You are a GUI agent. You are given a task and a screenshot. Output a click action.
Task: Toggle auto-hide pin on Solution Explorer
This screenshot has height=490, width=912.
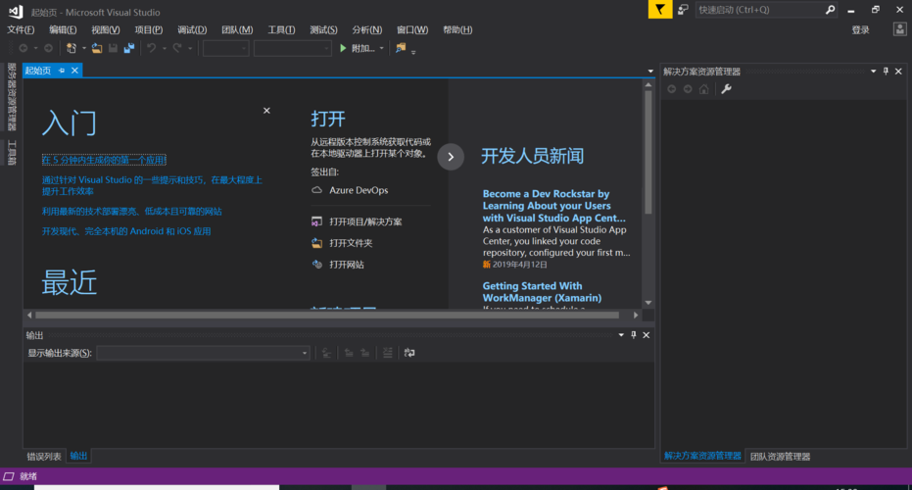coord(886,71)
